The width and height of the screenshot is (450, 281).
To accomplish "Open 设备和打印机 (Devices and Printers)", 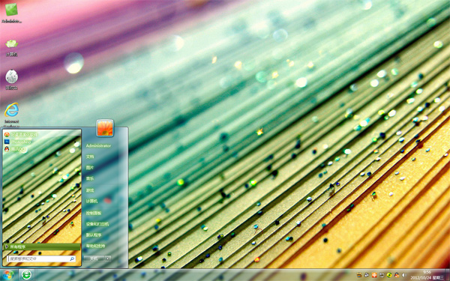I will point(97,224).
